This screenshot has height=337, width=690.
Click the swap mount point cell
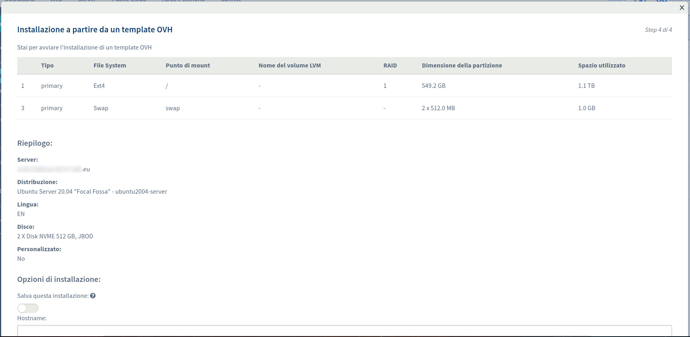(x=173, y=108)
